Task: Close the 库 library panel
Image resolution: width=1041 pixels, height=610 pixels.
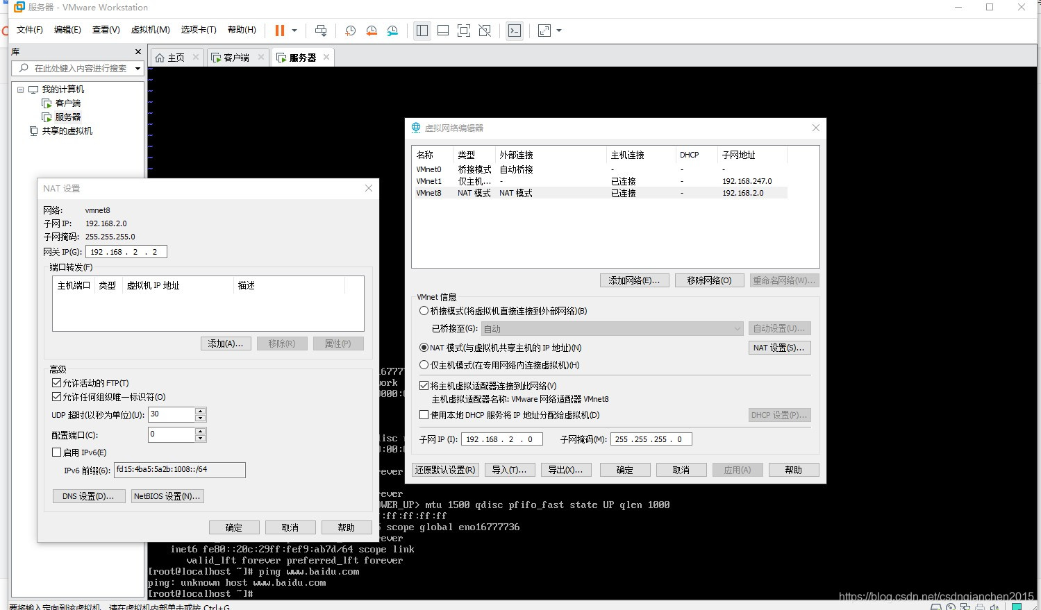Action: (x=138, y=52)
